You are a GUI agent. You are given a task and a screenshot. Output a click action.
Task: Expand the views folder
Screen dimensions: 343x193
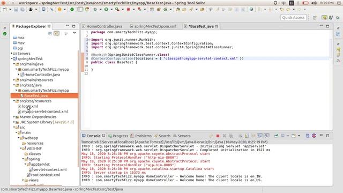(x=23, y=180)
